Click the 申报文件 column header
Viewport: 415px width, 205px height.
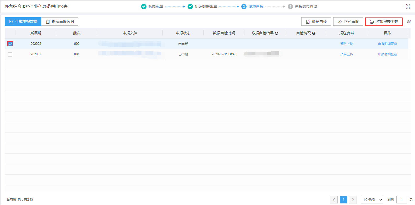click(130, 33)
